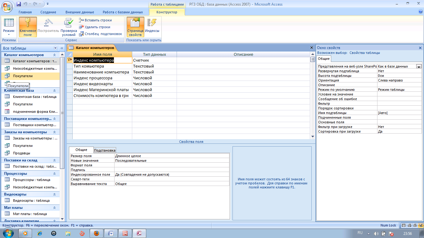Screen dimensions: 424x238
Task: Toggle the Страница свойств property sheet button
Action: [x=135, y=27]
